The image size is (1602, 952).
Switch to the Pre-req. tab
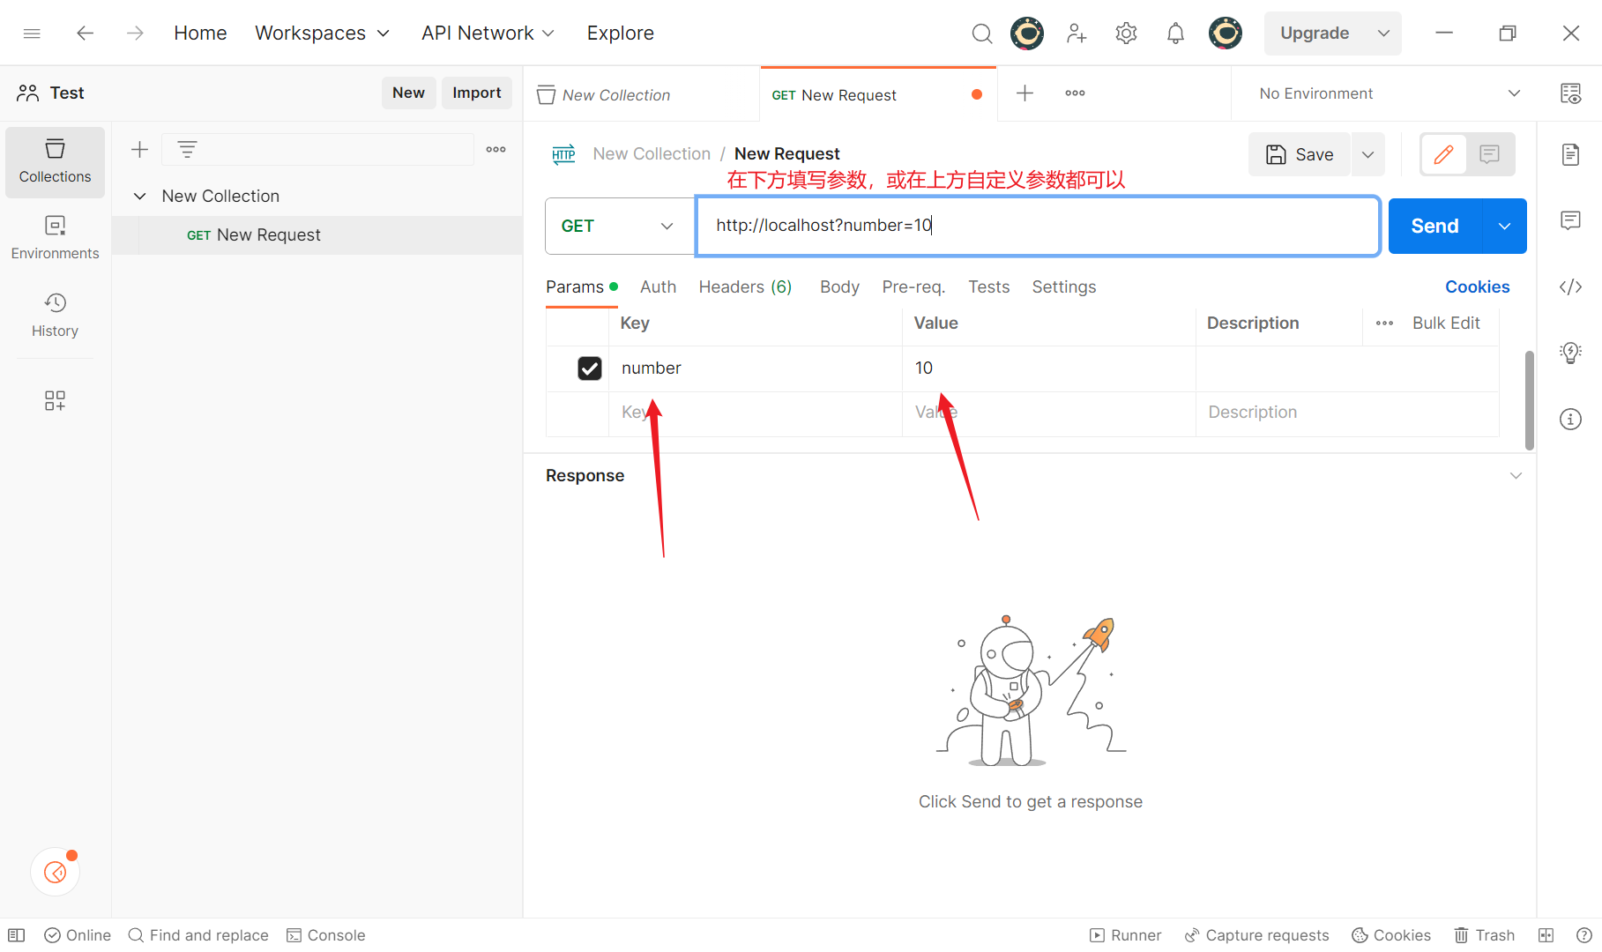[x=913, y=287]
